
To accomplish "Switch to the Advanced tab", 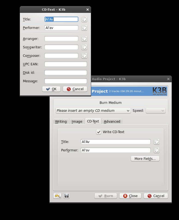I will (x=112, y=122).
